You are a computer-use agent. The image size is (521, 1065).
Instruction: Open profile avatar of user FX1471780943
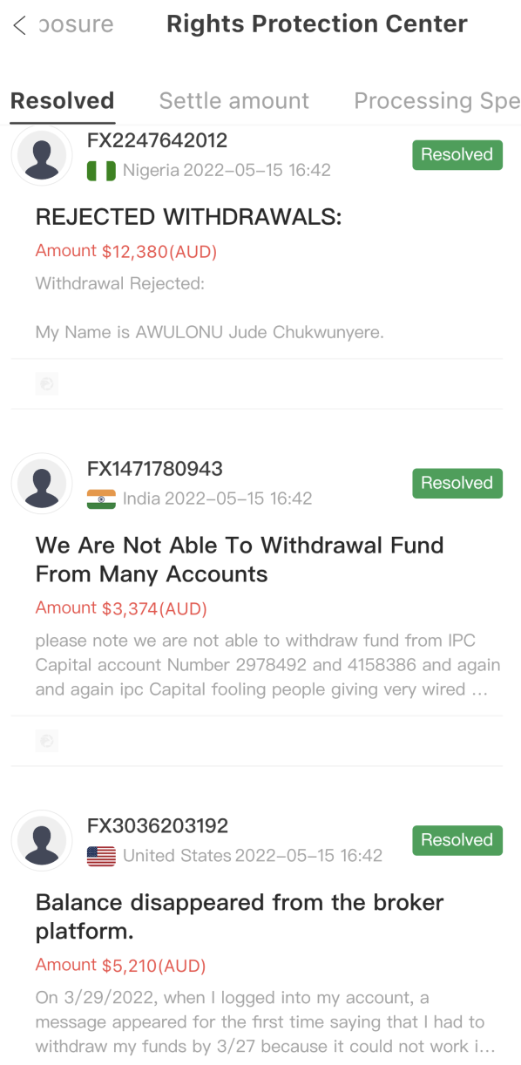[41, 484]
